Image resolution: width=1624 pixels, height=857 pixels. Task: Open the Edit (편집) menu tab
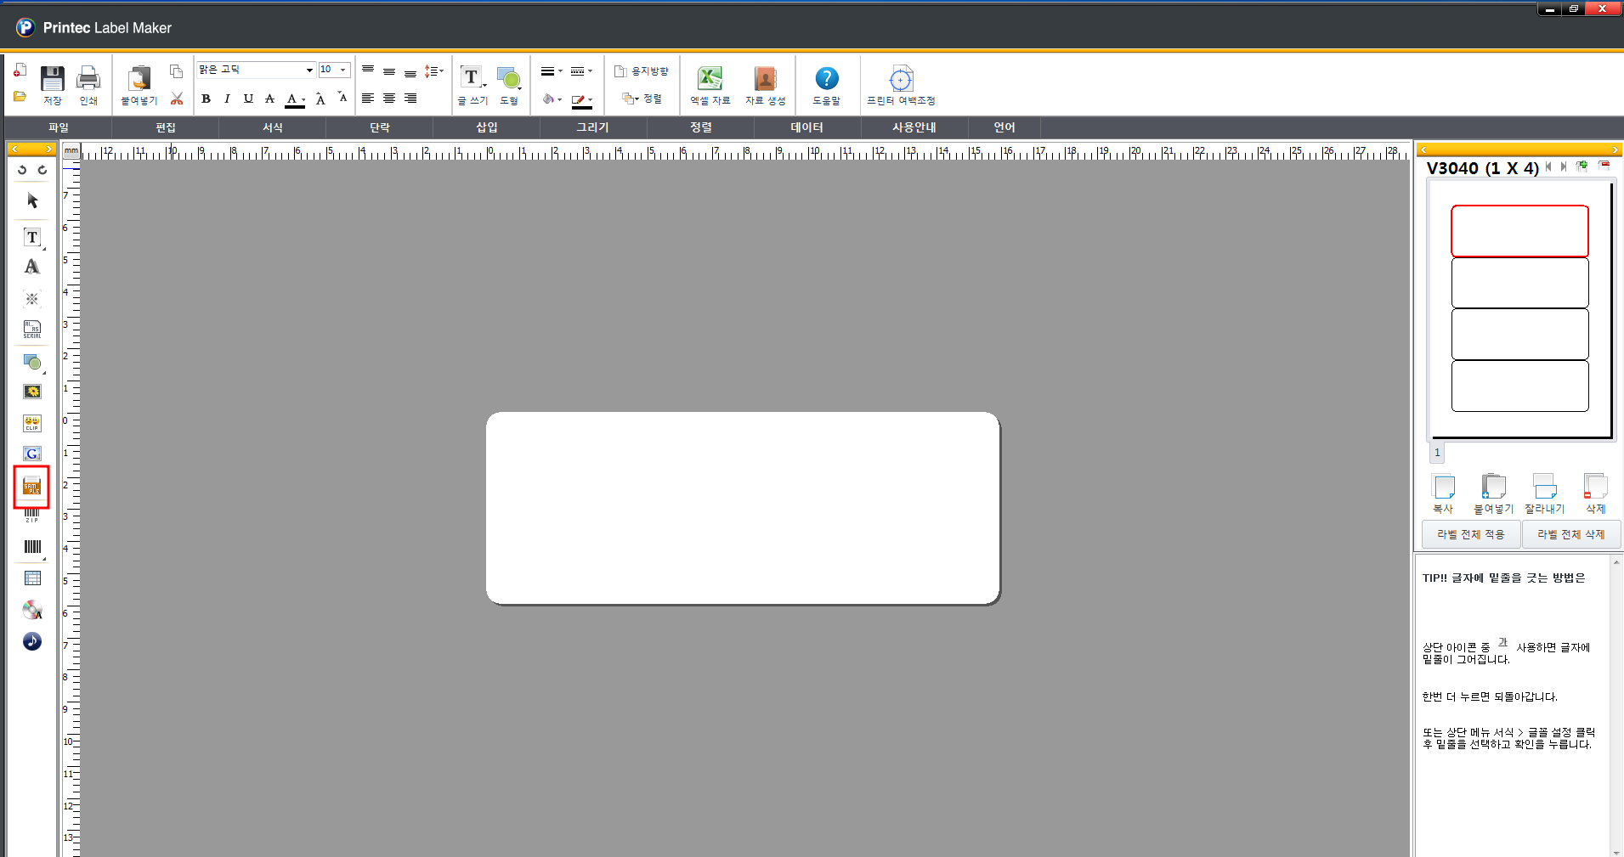click(166, 127)
